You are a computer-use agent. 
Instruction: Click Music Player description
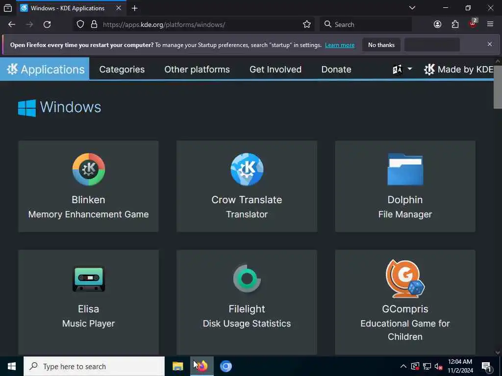[x=88, y=324]
